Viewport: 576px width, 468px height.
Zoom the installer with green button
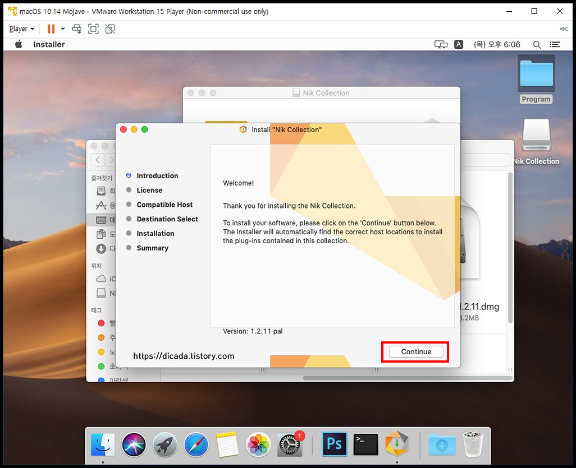click(x=145, y=129)
